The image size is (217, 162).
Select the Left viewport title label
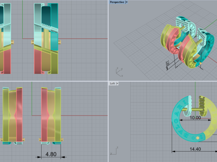pos(113,84)
